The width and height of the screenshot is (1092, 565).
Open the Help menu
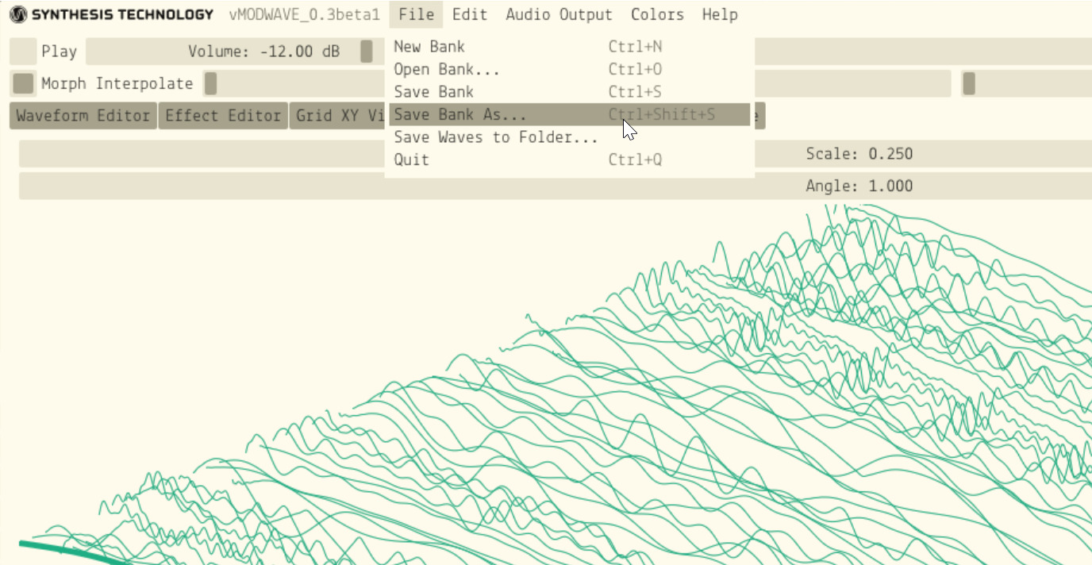tap(720, 14)
